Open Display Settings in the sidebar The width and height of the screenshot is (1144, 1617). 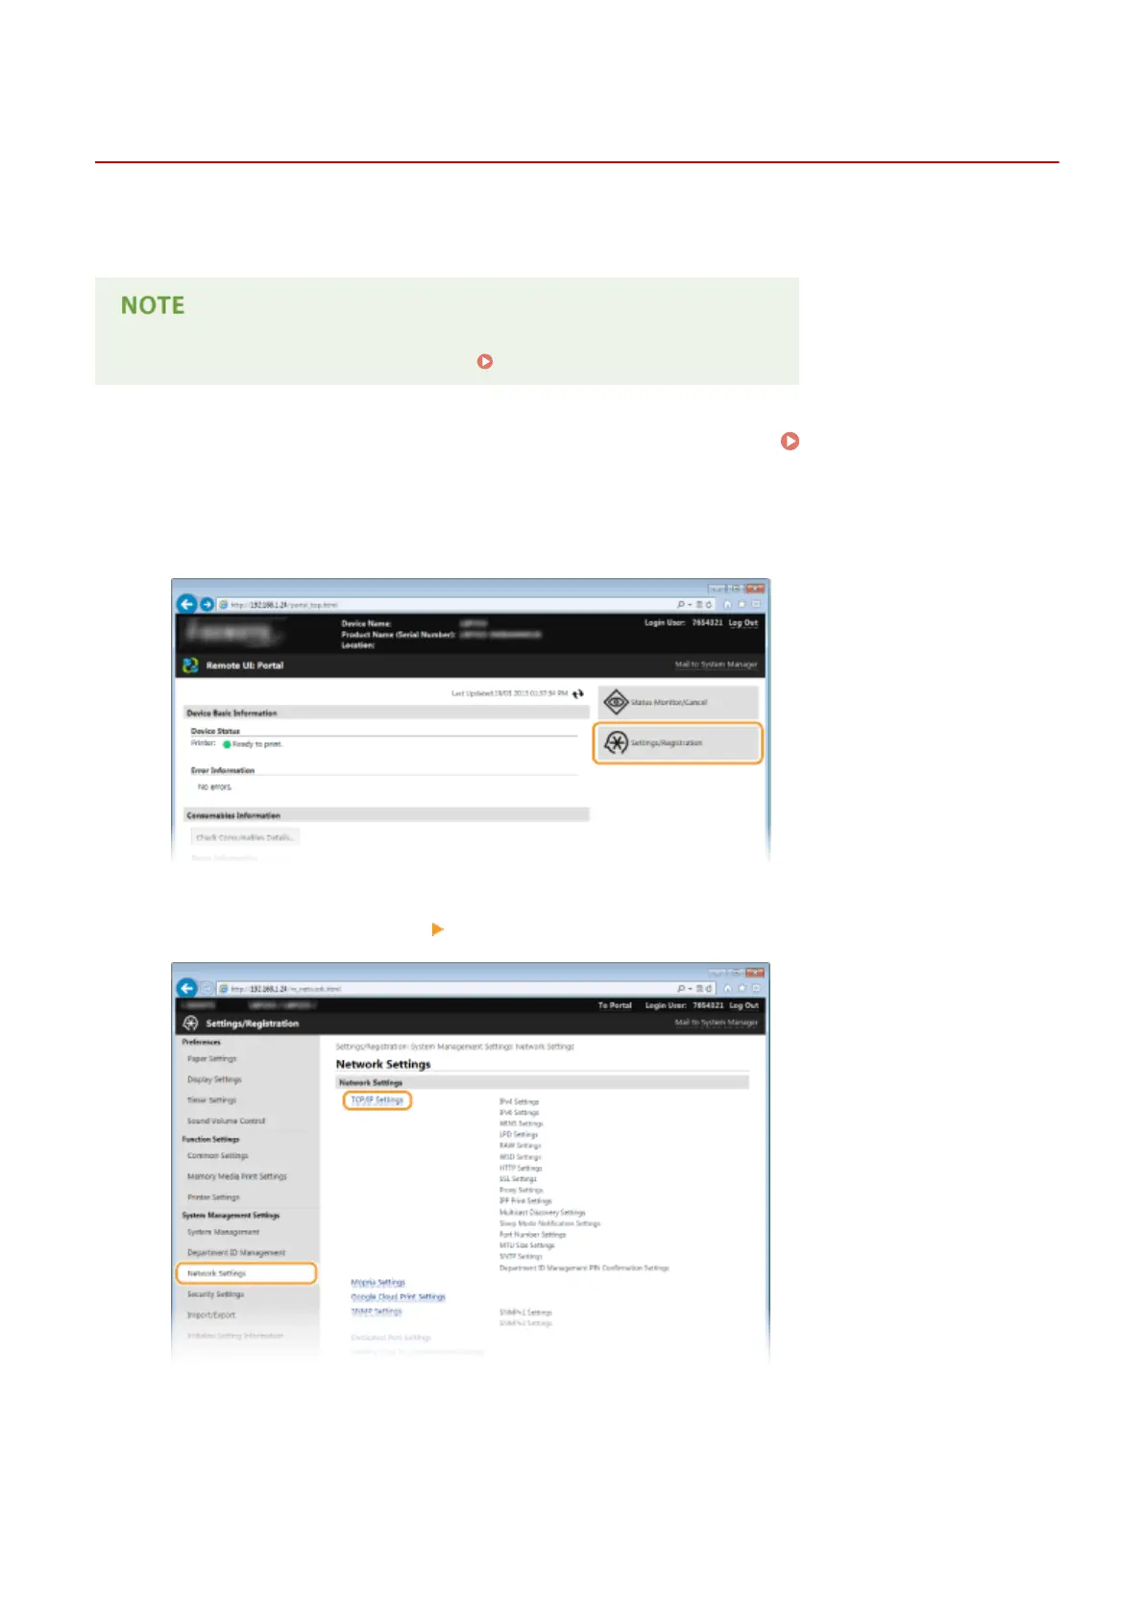pos(214,1080)
